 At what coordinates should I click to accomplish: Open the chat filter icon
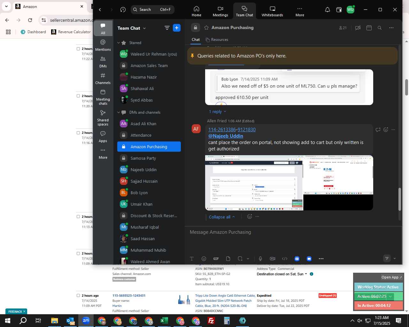pyautogui.click(x=167, y=28)
